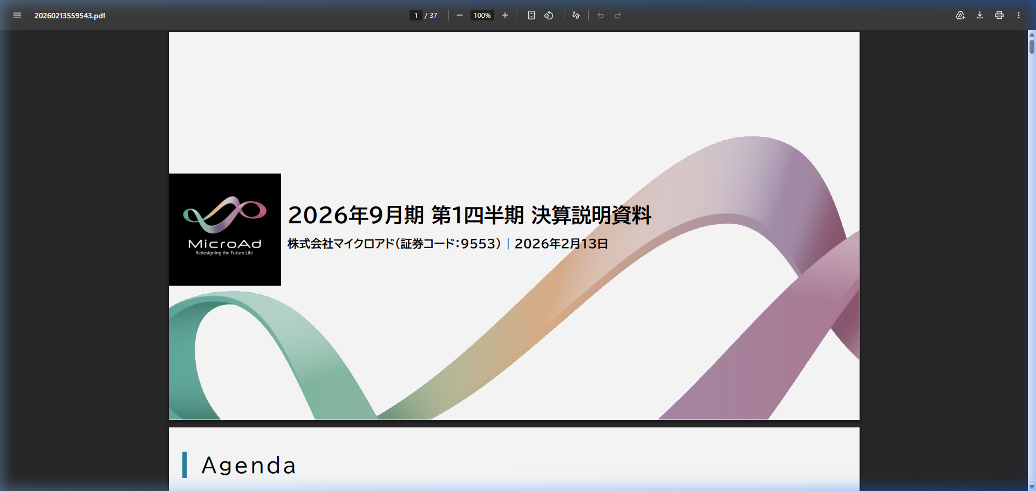Click the page number input field
This screenshot has height=491, width=1036.
click(415, 15)
